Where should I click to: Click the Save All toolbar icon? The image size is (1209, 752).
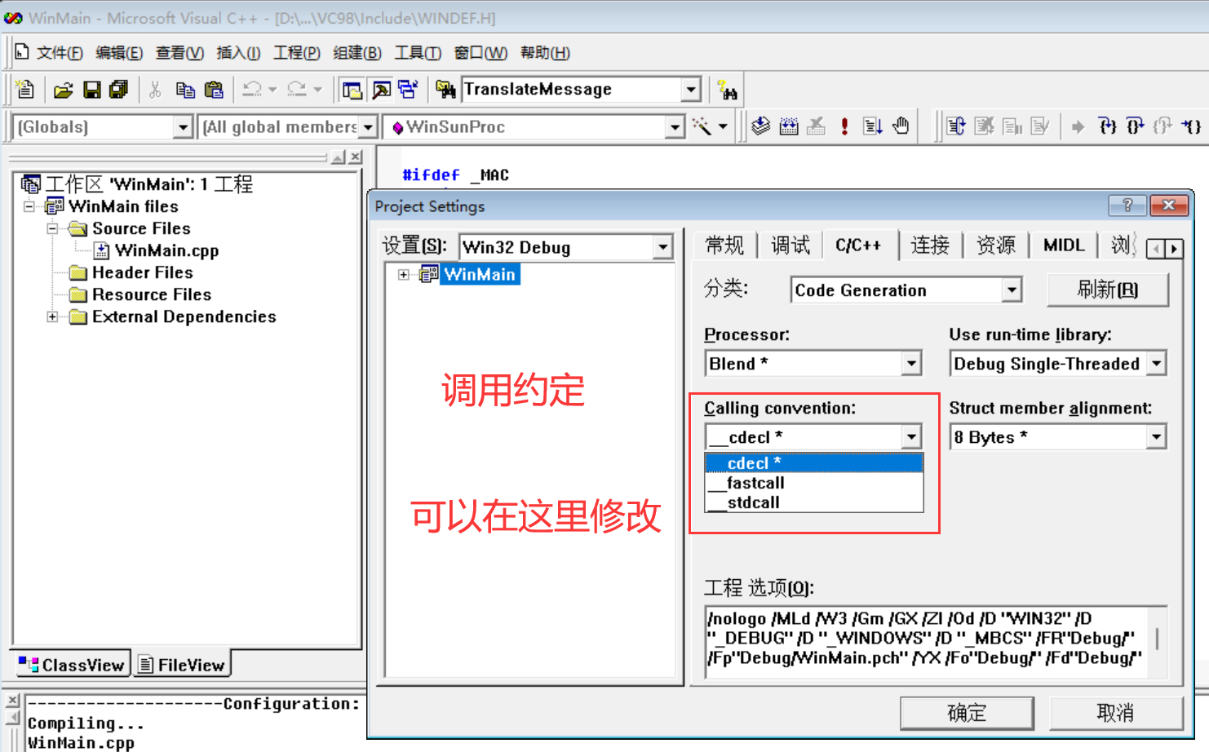[119, 90]
